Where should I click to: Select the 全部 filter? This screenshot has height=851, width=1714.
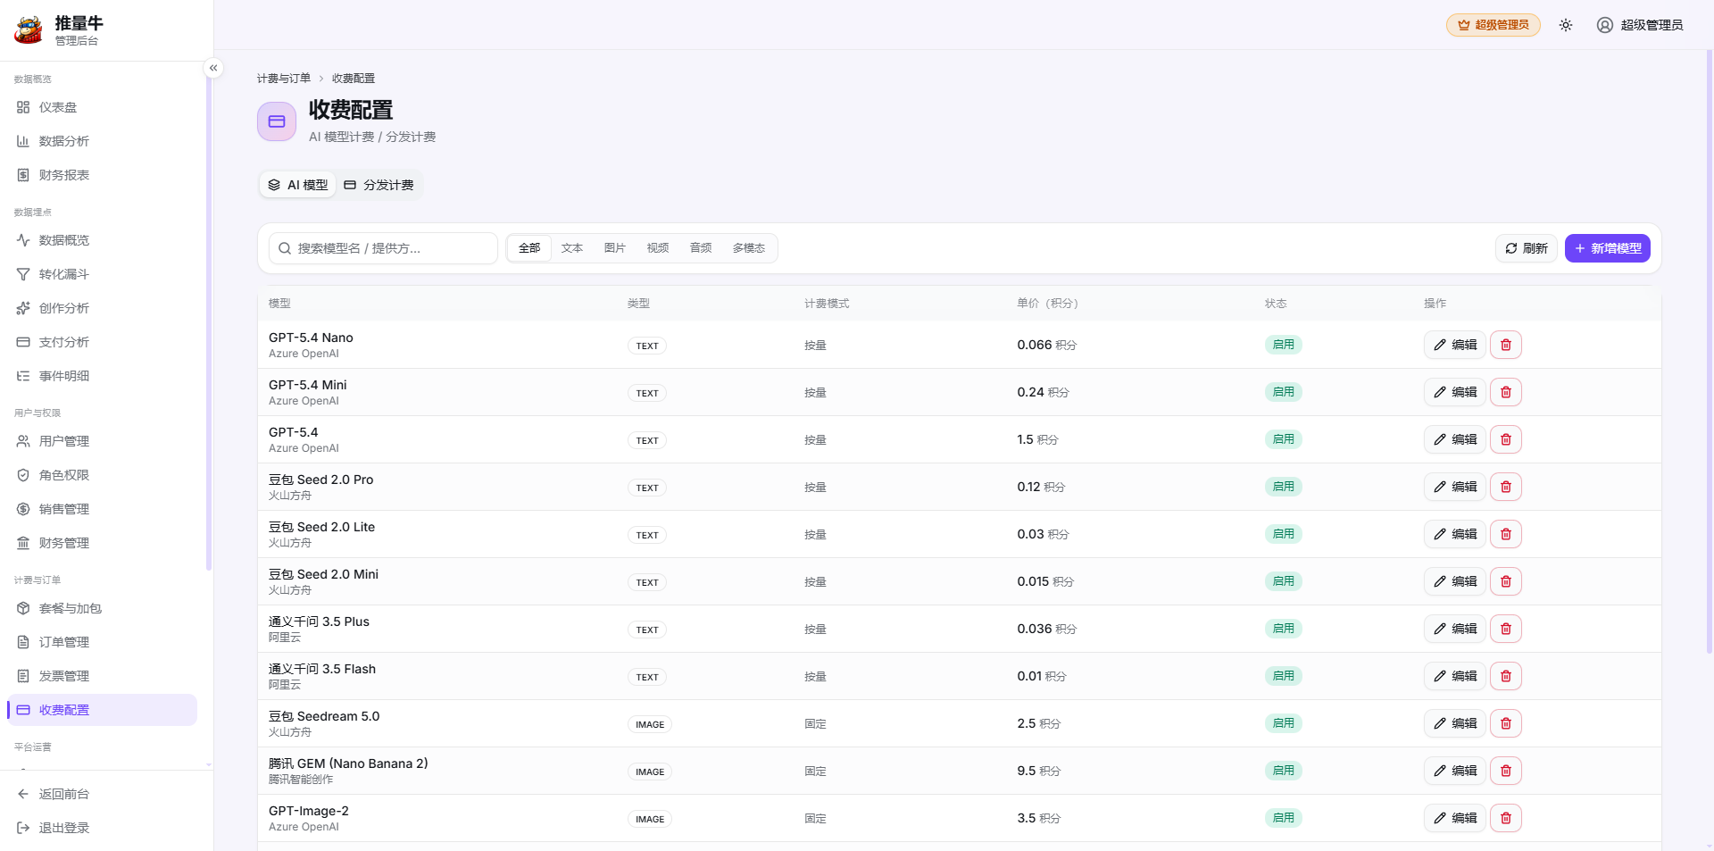(529, 248)
